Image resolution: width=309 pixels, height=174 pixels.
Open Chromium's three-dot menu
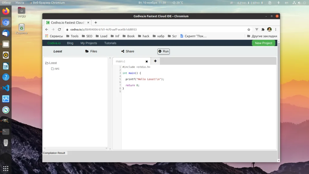click(x=276, y=30)
